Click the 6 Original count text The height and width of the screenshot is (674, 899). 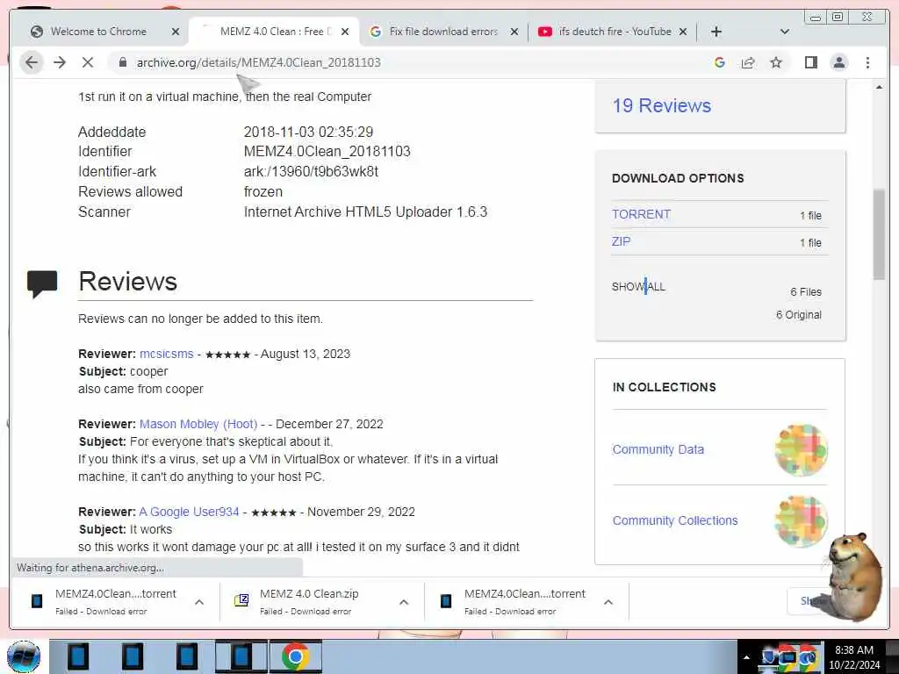pos(799,315)
